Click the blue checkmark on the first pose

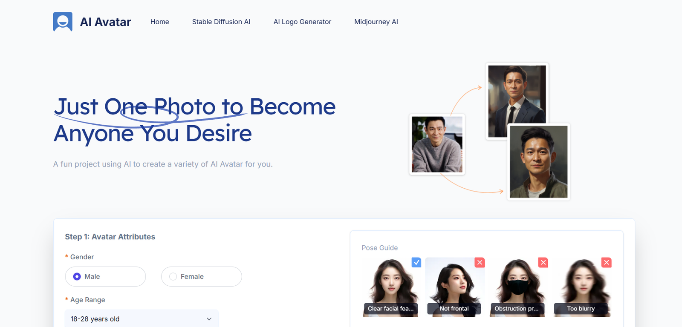tap(416, 263)
